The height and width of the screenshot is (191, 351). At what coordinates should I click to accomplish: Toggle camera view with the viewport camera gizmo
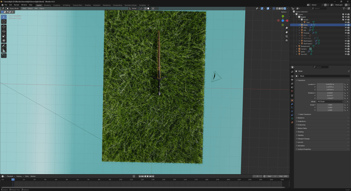click(286, 37)
